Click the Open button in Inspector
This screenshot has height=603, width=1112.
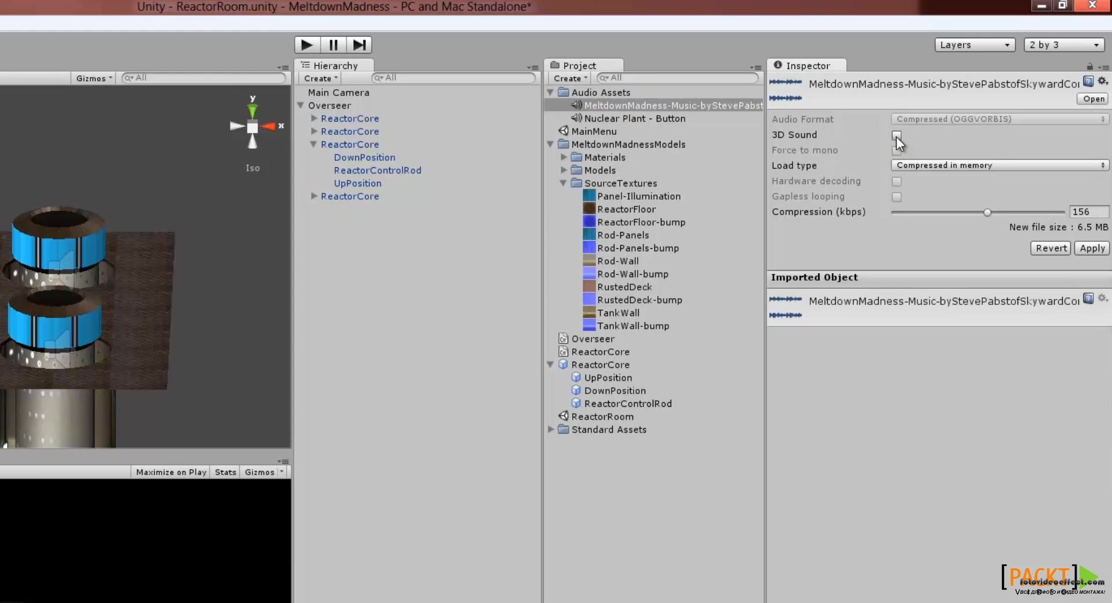point(1093,99)
